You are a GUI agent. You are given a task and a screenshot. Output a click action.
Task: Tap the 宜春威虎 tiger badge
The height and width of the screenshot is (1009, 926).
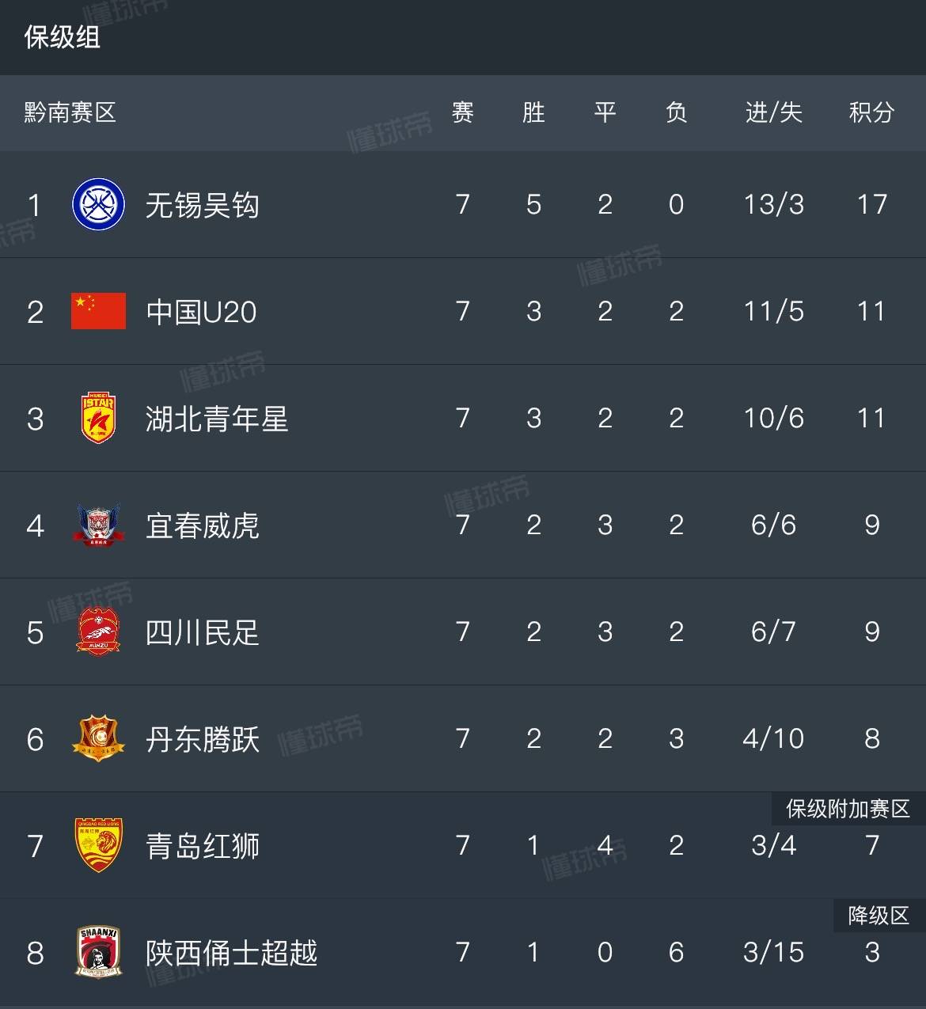click(98, 525)
